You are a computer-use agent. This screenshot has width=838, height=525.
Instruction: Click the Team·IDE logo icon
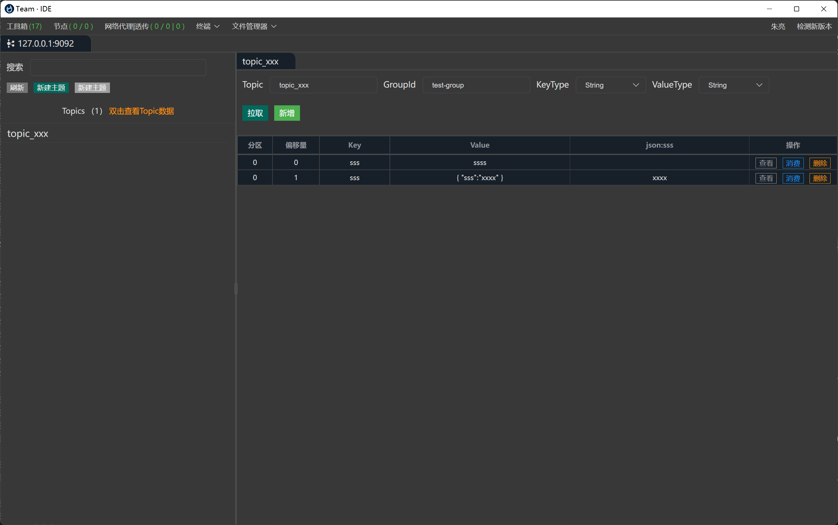point(10,9)
